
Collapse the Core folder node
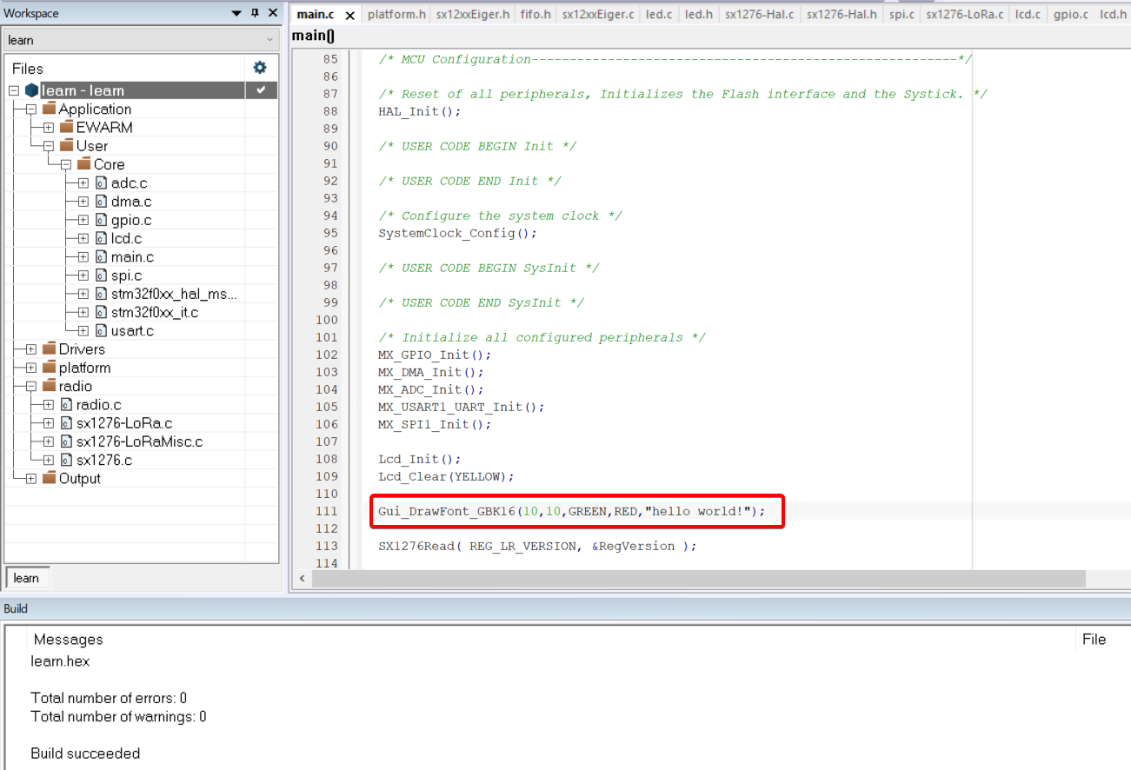pos(66,164)
